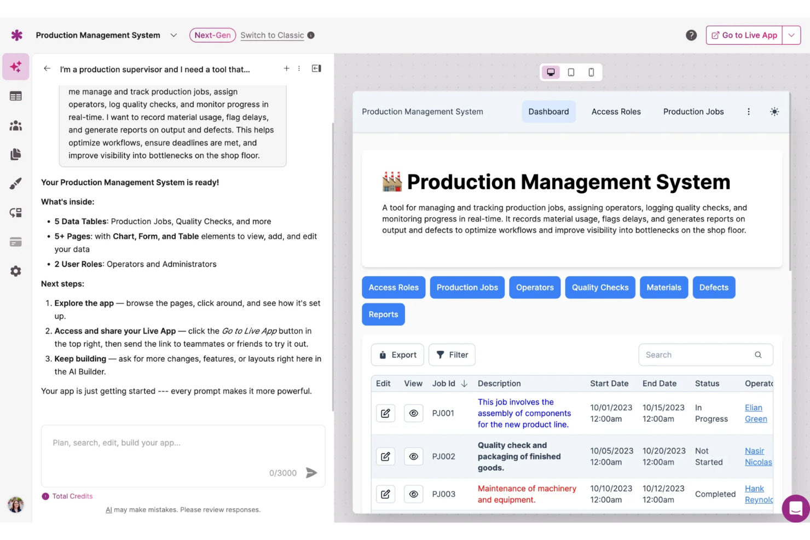Click the Start Date column header
Viewport: 810px width, 540px height.
(x=609, y=384)
